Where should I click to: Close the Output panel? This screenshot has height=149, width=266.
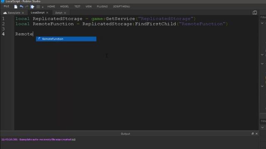256,134
